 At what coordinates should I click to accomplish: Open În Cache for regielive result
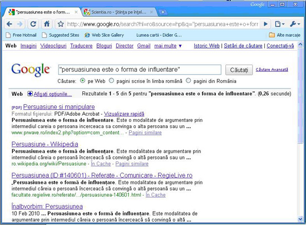[x=156, y=195]
